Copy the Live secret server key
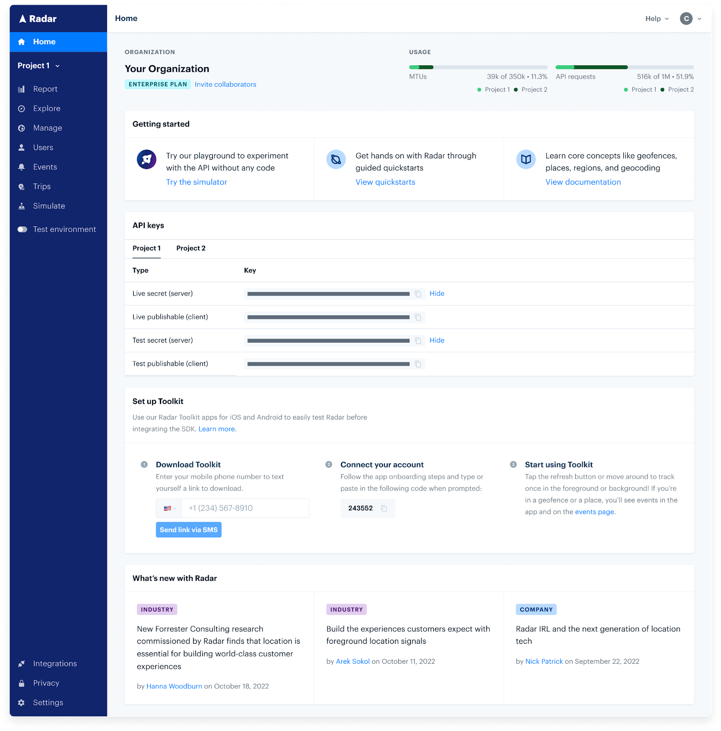Viewport: 721px width, 731px height. point(418,294)
